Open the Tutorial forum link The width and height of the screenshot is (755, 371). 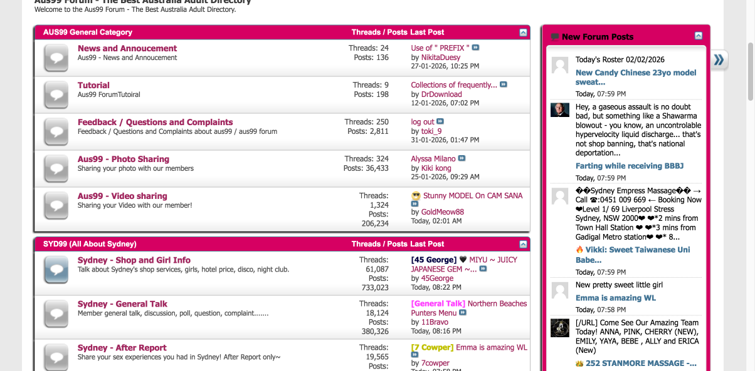click(x=93, y=85)
